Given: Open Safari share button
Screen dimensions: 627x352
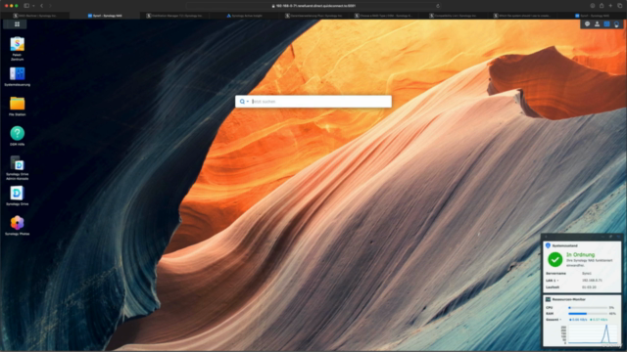Looking at the screenshot, I should pos(602,6).
